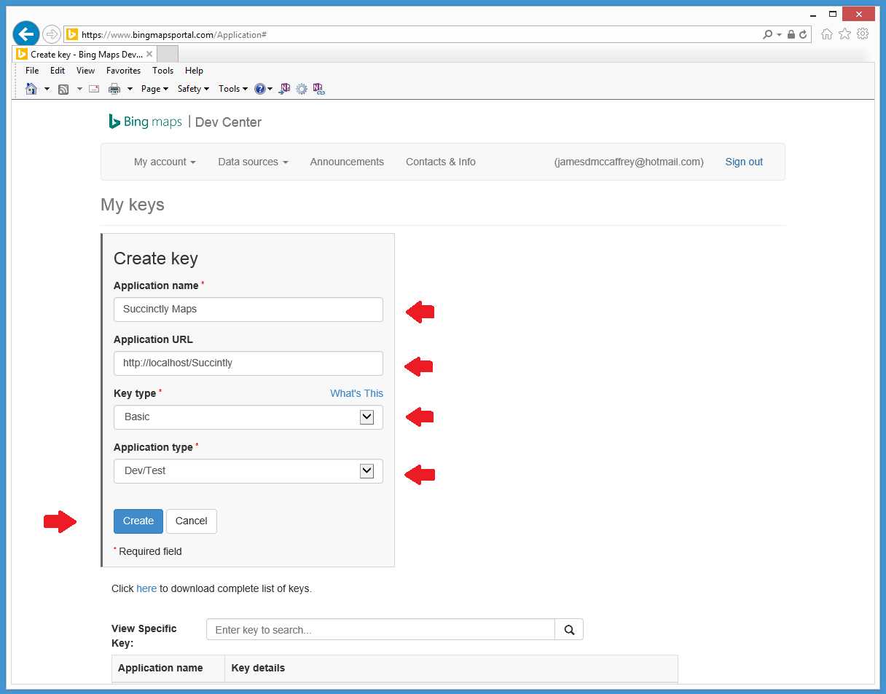Click the URL text in address bar
The width and height of the screenshot is (886, 694).
click(x=174, y=34)
